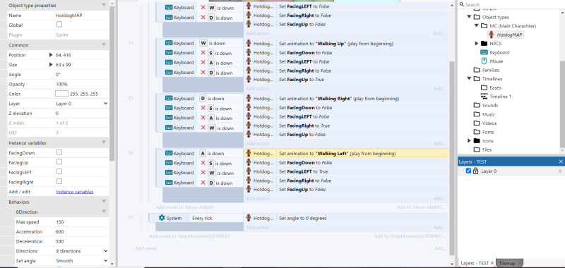Click inverted X on 'A is down' in event 15
Screen dimensions: 565x268
203,118
